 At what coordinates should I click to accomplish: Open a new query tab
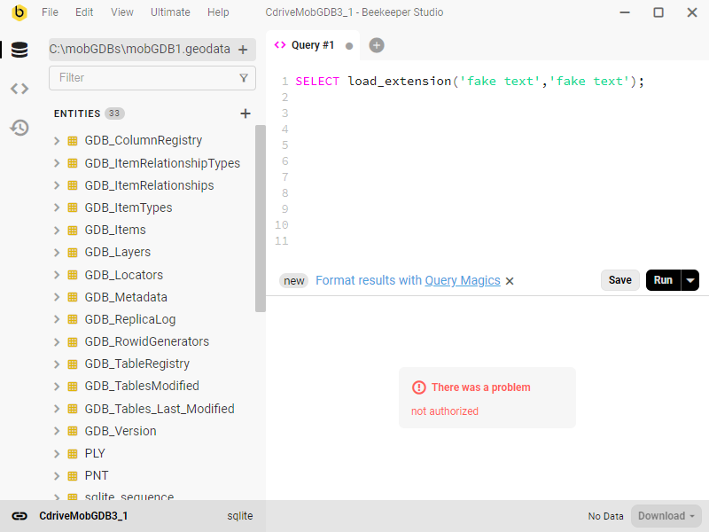tap(376, 45)
